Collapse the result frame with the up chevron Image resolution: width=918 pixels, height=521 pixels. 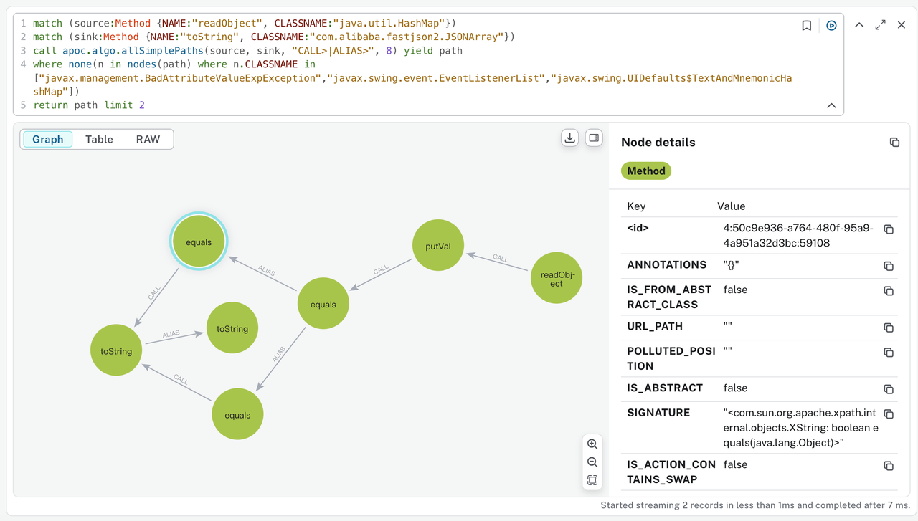tap(859, 25)
